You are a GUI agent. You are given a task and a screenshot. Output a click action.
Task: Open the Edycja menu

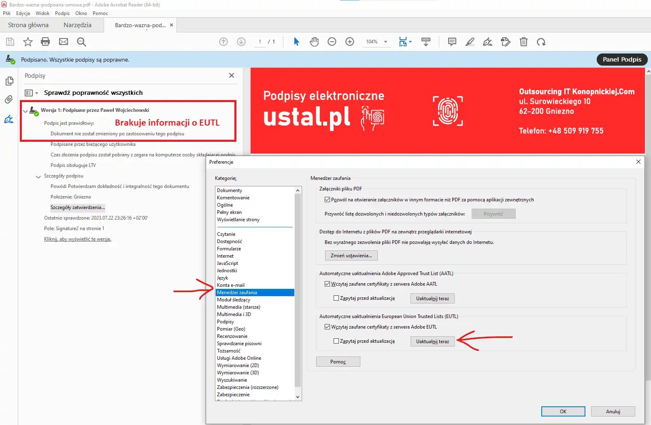(23, 13)
